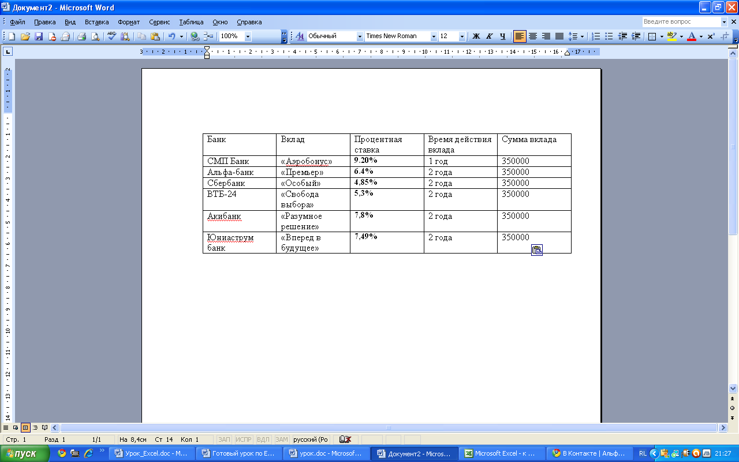Switch to Готовый урок по Excel taskbar window
739x462 pixels.
(x=239, y=453)
